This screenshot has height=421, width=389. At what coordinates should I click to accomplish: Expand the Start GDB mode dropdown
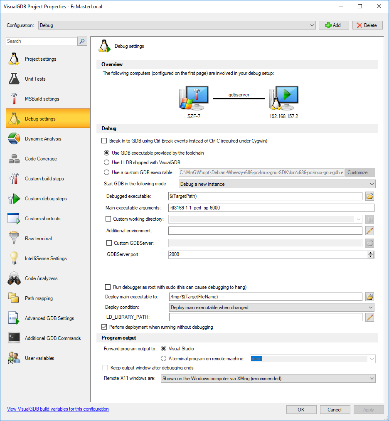[277, 184]
